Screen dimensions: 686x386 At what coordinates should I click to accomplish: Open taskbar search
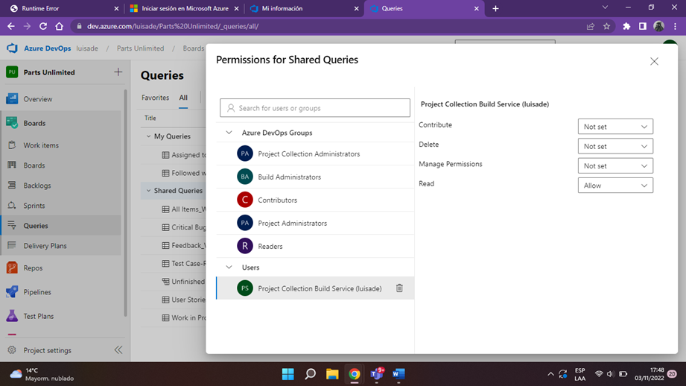click(x=310, y=374)
